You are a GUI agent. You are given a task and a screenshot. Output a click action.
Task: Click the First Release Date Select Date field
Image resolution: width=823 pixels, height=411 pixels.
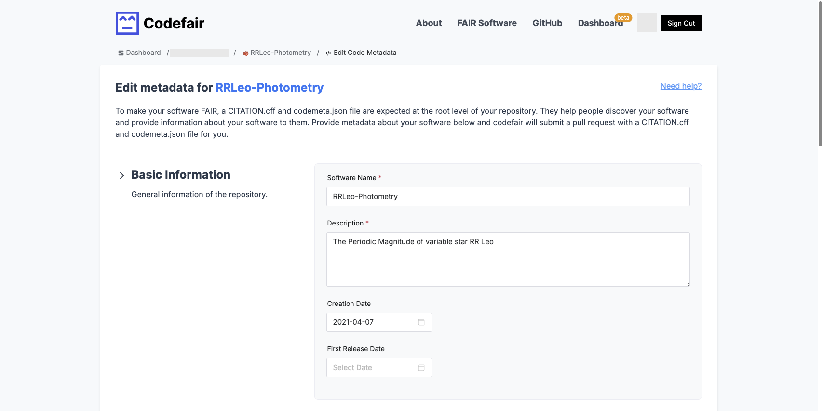tap(379, 368)
